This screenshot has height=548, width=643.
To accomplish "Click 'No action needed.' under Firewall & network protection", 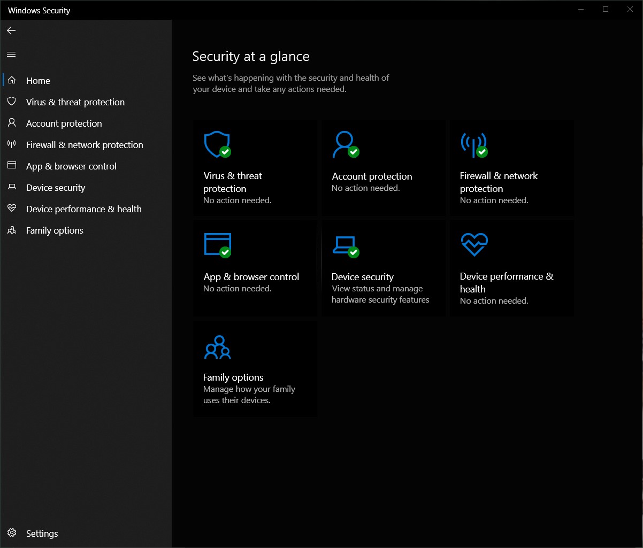I will click(x=494, y=200).
